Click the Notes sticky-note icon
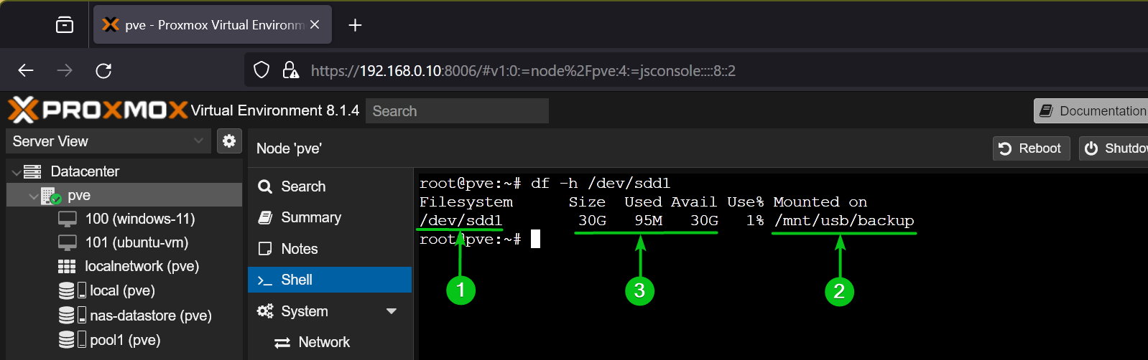This screenshot has width=1148, height=360. coord(265,249)
